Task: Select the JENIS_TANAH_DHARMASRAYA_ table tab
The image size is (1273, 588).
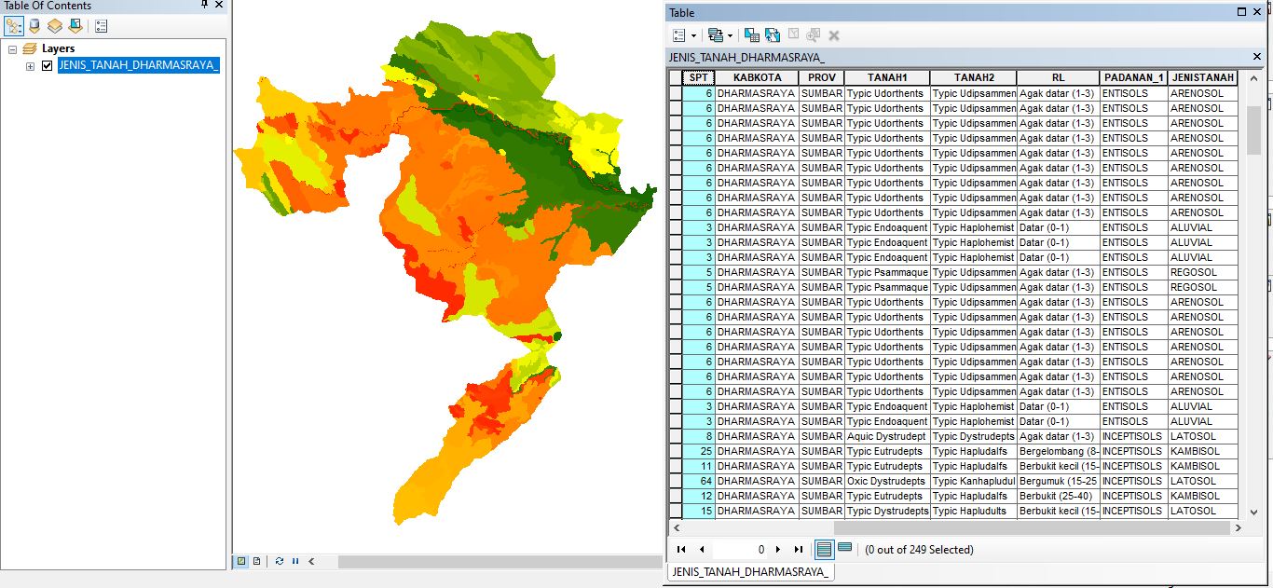Action: pyautogui.click(x=750, y=572)
